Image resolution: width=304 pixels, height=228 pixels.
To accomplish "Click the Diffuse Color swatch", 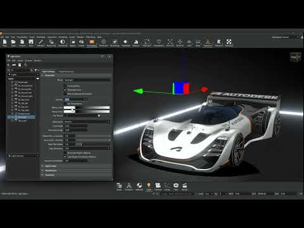I will pos(69,108).
